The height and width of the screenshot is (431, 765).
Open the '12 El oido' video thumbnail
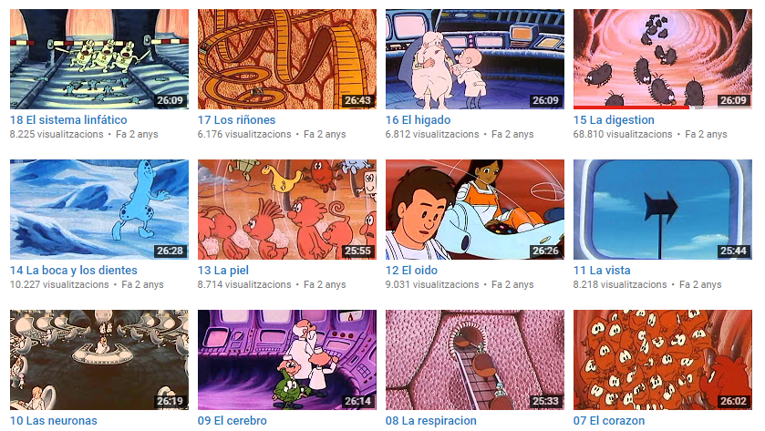pos(475,210)
